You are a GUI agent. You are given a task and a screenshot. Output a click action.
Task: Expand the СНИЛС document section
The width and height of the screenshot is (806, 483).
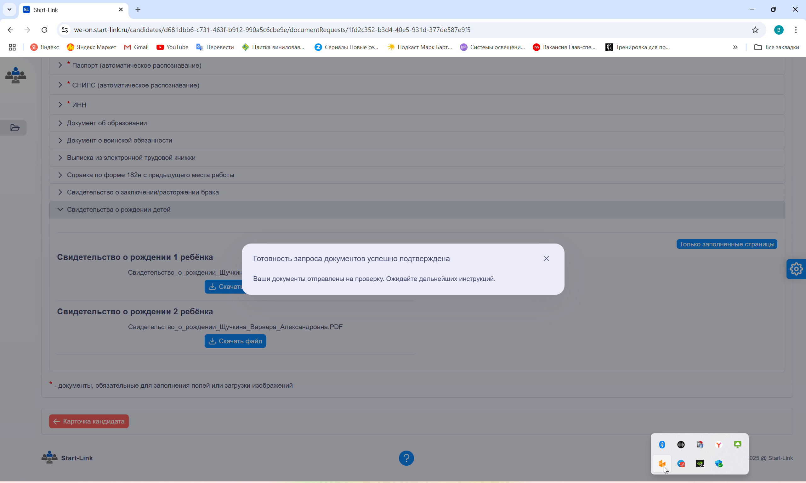(x=417, y=85)
